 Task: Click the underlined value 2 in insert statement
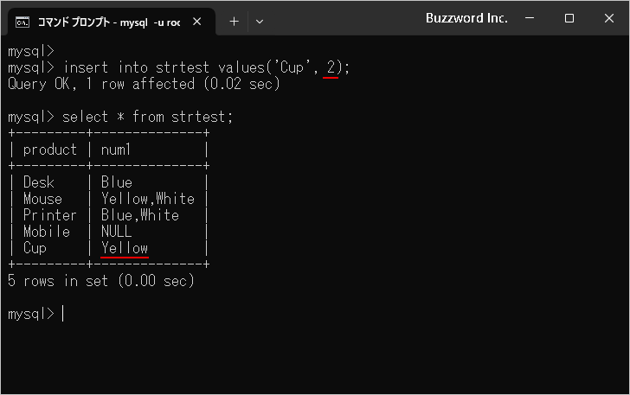pyautogui.click(x=331, y=67)
